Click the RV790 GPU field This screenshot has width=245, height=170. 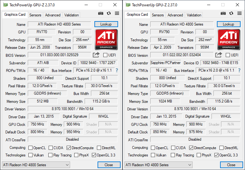coord(164,32)
